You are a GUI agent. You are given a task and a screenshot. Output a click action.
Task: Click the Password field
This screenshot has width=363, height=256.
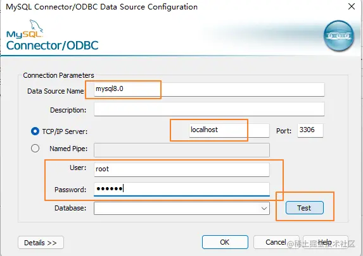click(182, 189)
